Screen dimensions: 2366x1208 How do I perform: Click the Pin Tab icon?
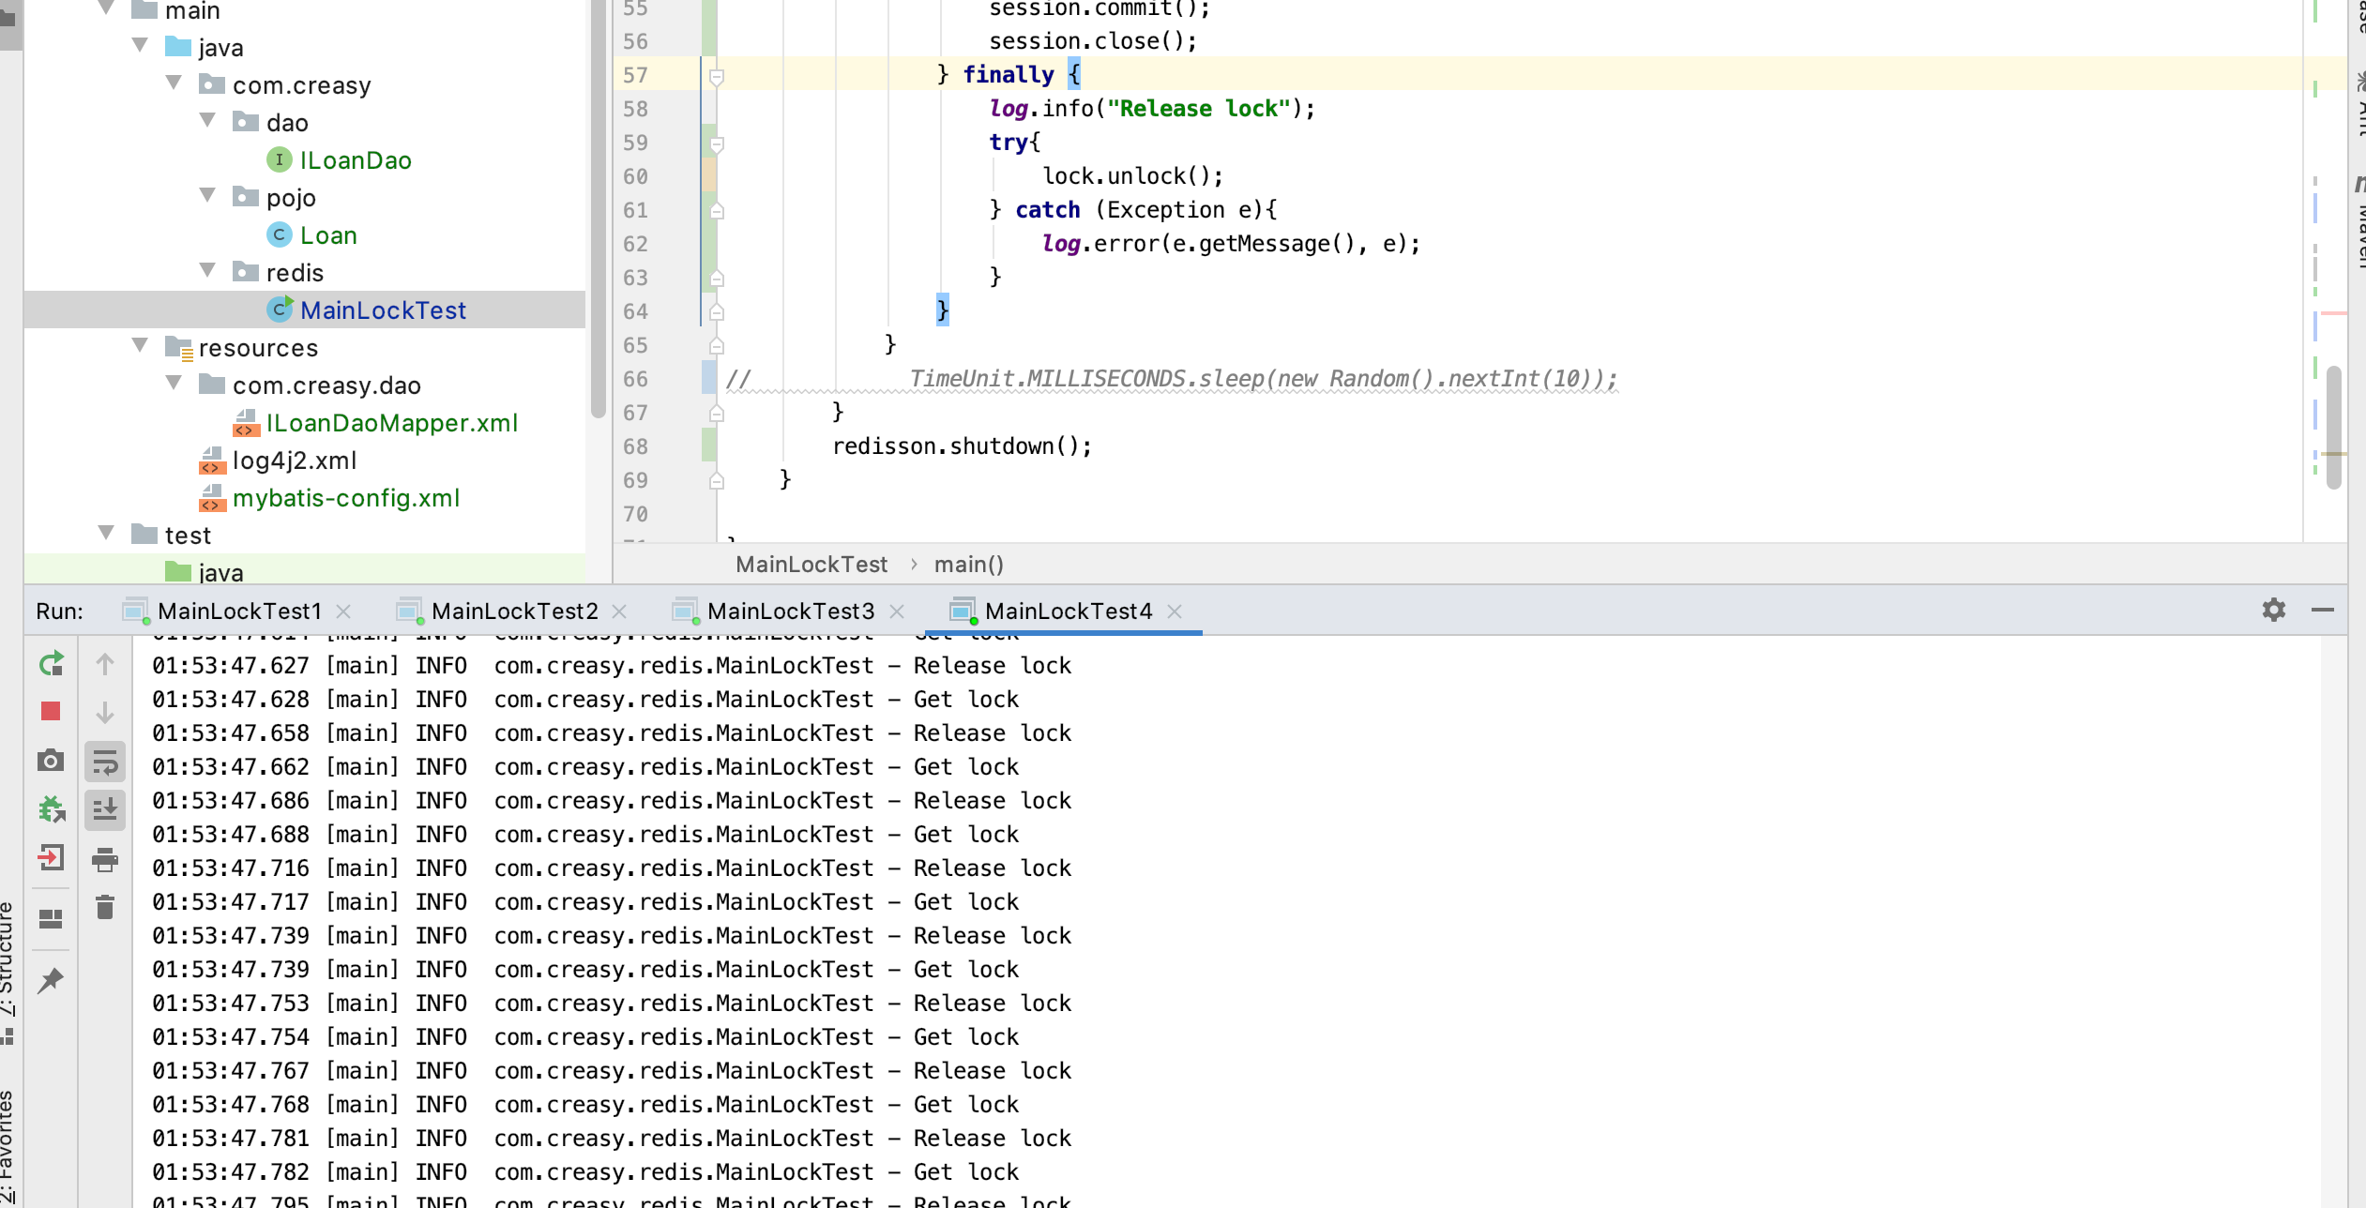(51, 980)
